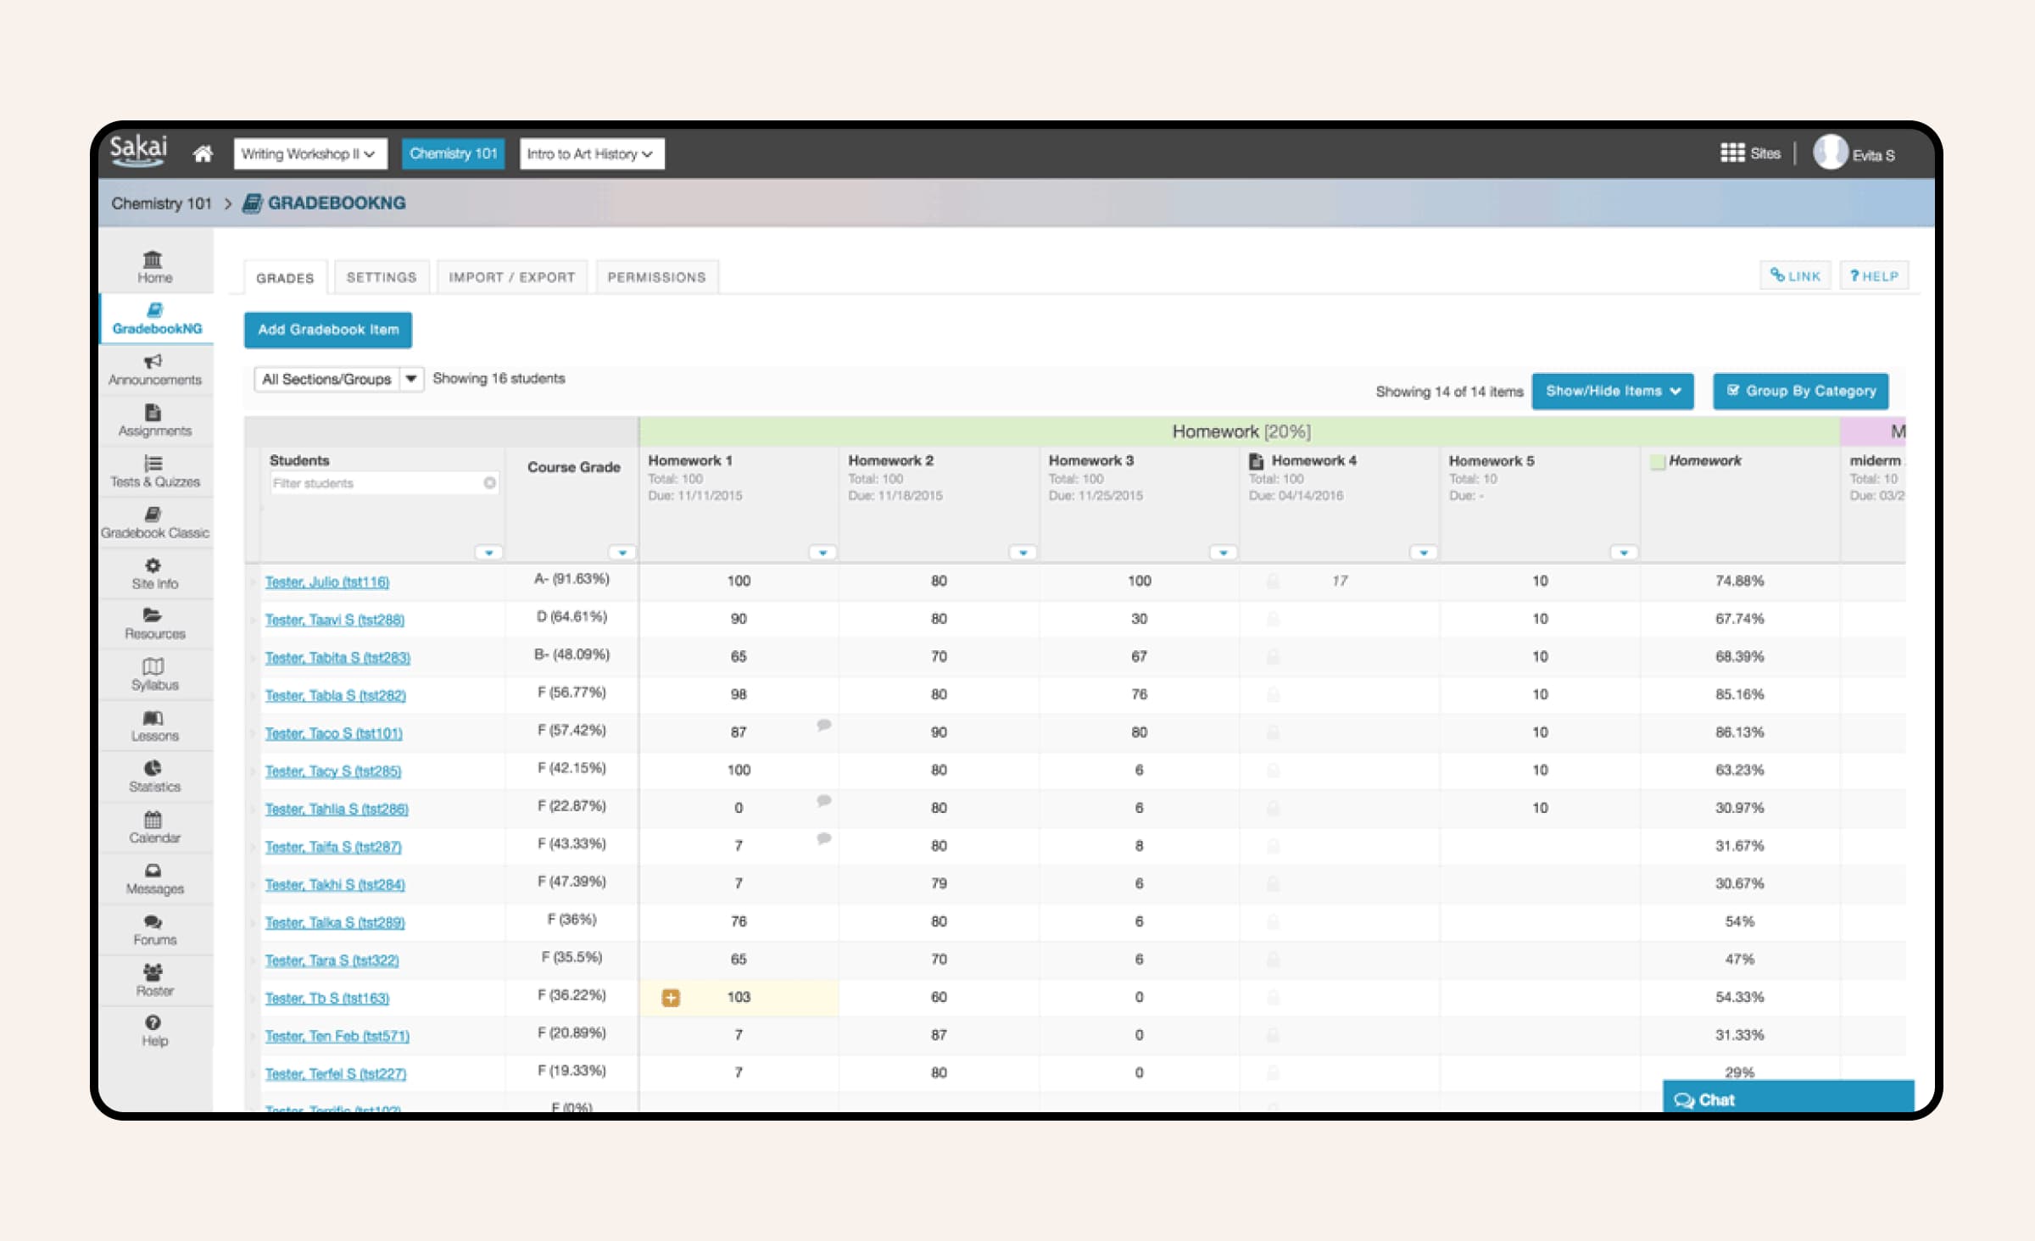This screenshot has height=1241, width=2035.
Task: Click the comment bubble on Taco's Homework 1
Action: coord(823,726)
